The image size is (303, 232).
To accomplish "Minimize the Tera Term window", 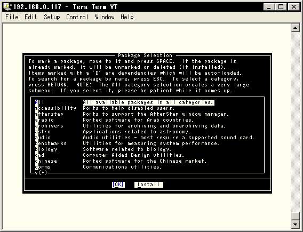I will point(269,7).
